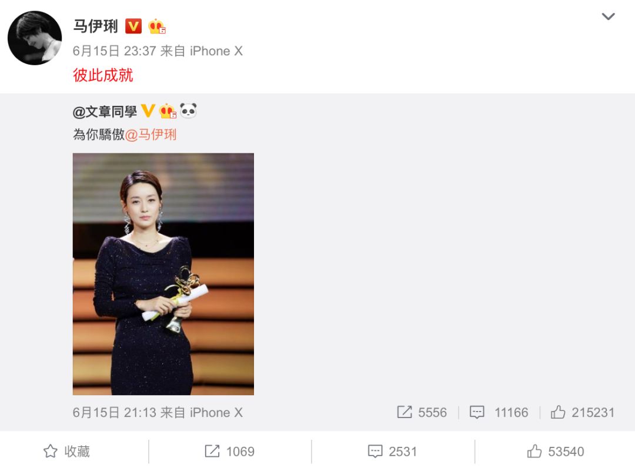Click the yellow V badge beside 文章同學
Viewport: 635px width, 468px height.
(148, 111)
